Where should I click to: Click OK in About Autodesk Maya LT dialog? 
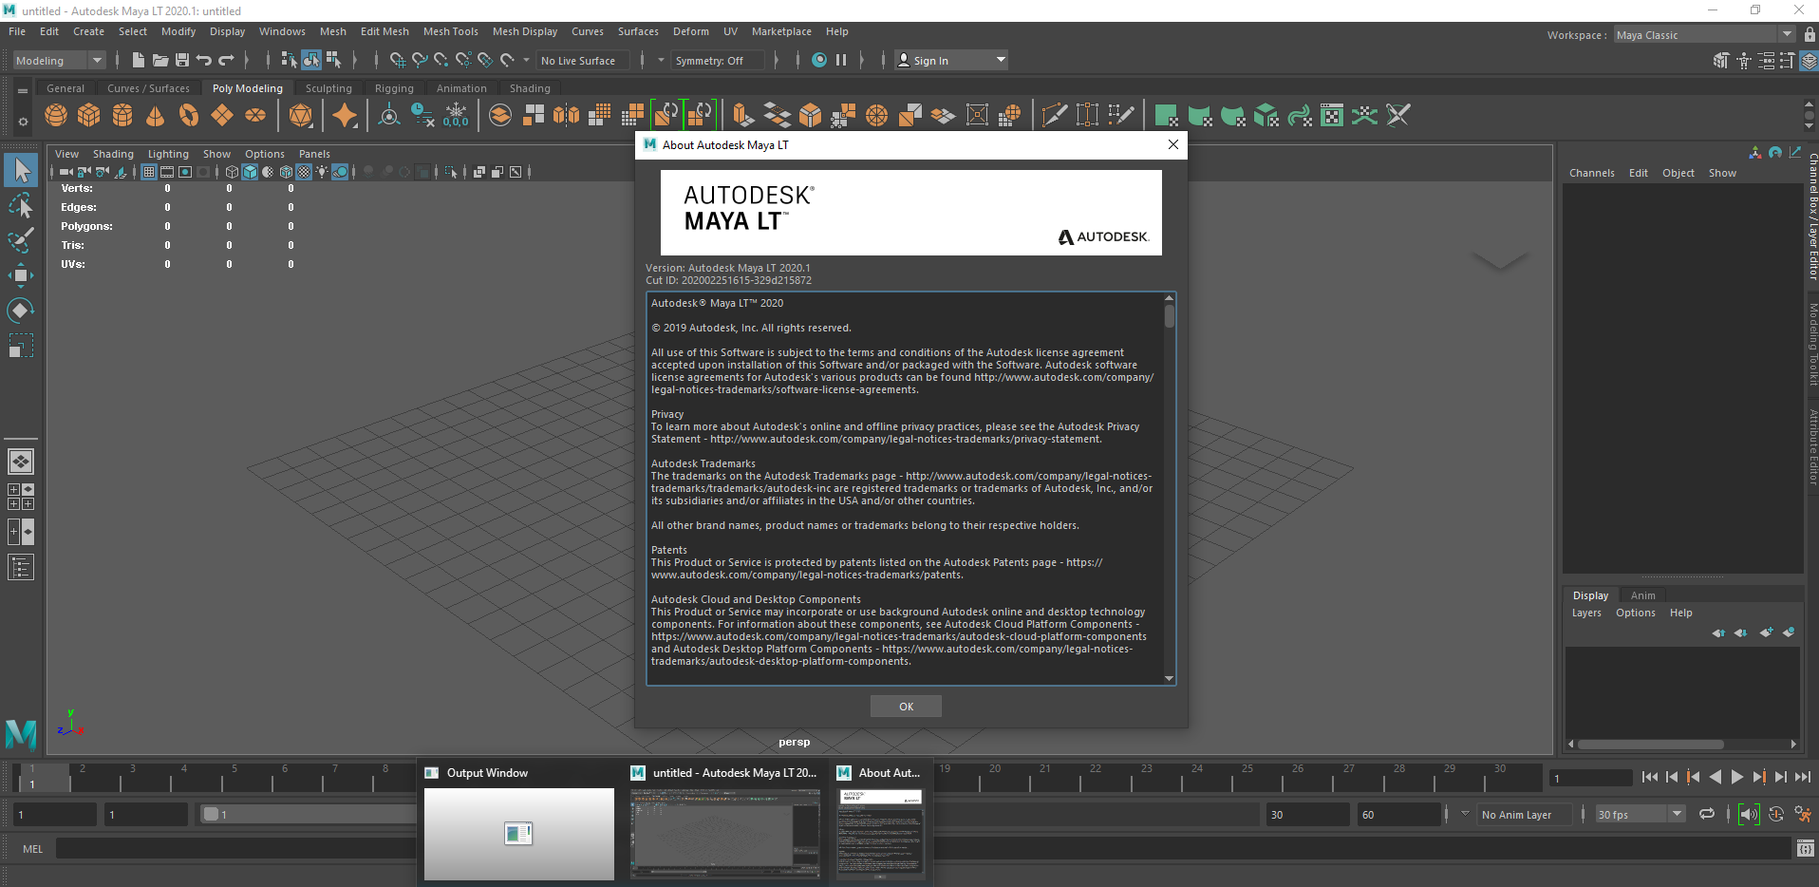[x=906, y=706]
